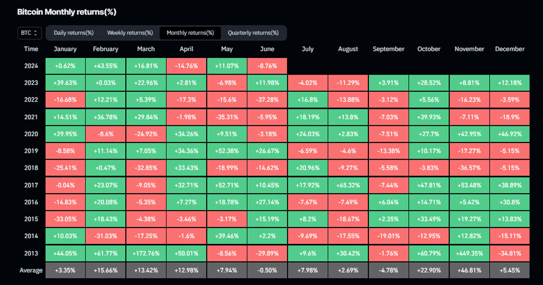Click the Average row label
This screenshot has width=543, height=285.
point(31,271)
